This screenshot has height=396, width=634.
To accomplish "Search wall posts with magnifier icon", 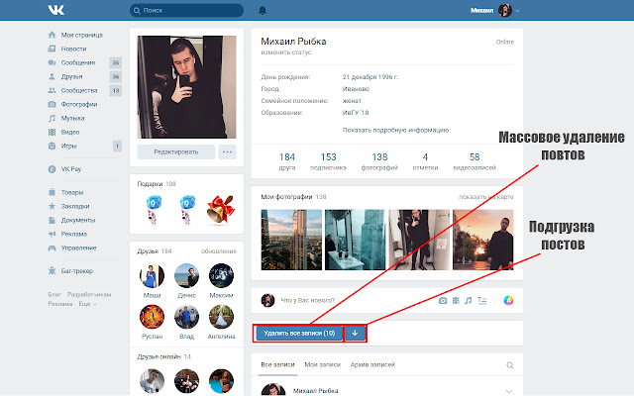I will (x=509, y=365).
